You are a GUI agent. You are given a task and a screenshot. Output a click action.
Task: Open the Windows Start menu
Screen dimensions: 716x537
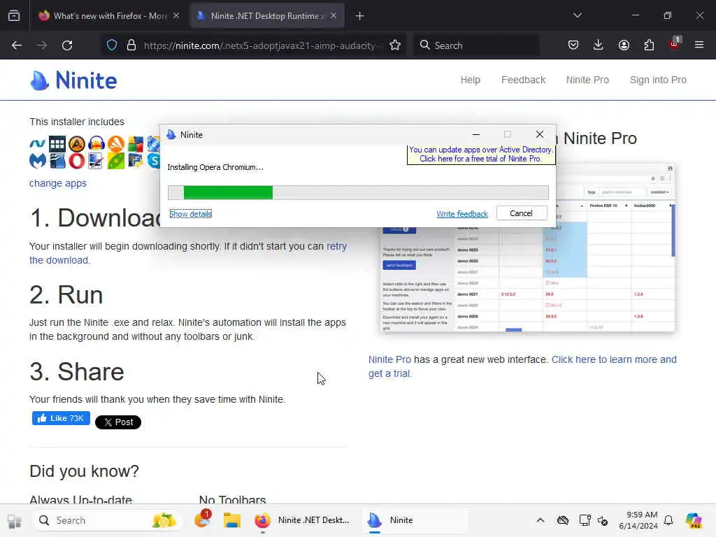pyautogui.click(x=14, y=520)
